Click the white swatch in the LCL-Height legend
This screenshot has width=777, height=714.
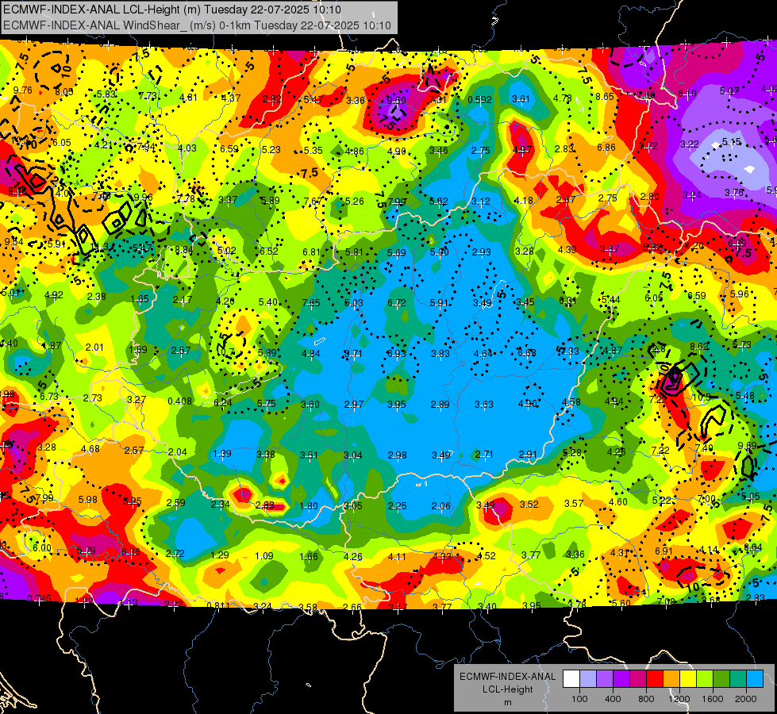[571, 679]
